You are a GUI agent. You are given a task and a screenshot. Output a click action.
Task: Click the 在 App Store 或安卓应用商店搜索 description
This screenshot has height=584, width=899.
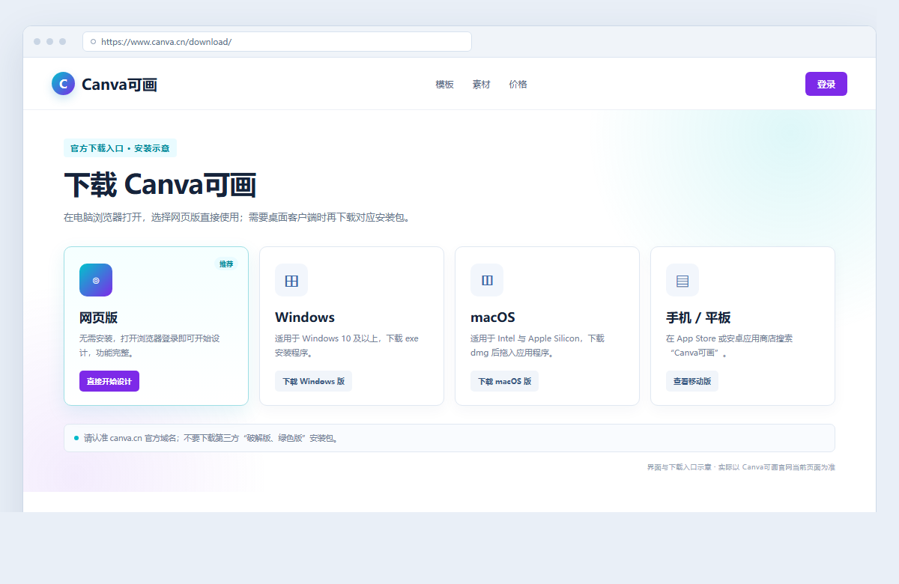[x=729, y=345]
